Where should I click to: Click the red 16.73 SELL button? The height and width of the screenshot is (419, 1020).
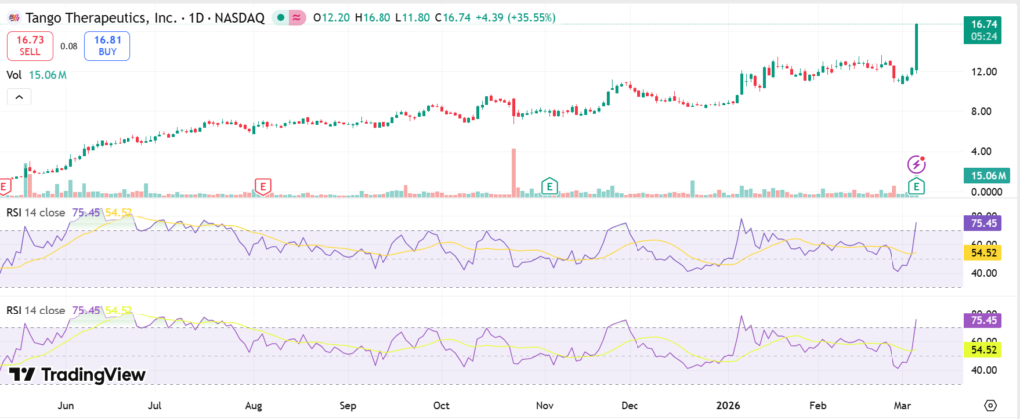pyautogui.click(x=29, y=44)
